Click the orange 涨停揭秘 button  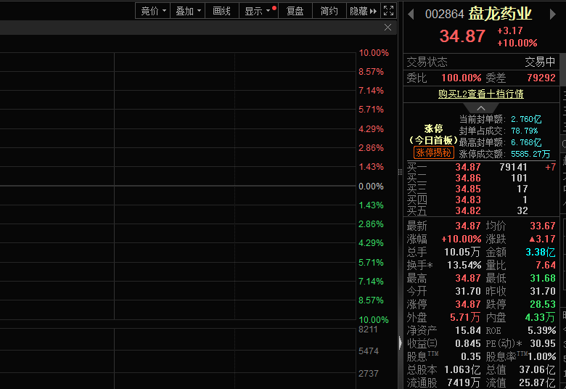pos(434,152)
